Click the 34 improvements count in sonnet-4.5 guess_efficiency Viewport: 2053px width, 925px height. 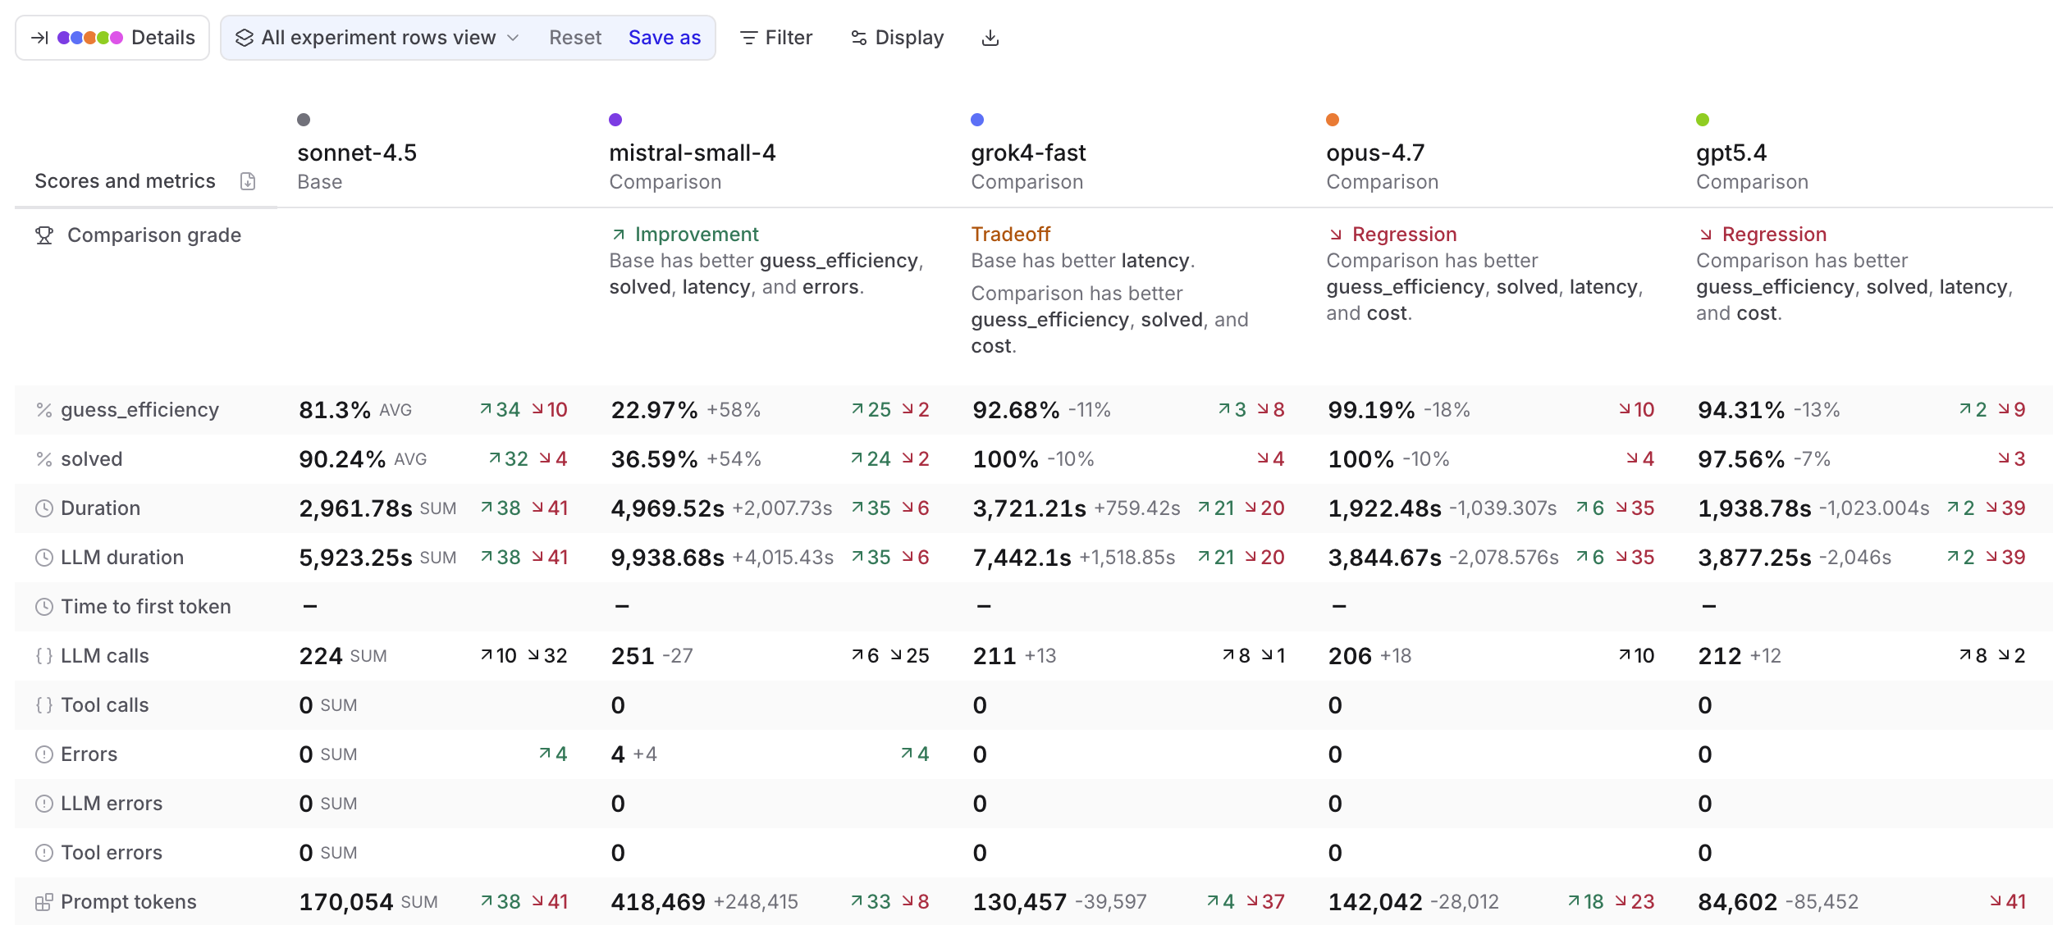(x=501, y=410)
